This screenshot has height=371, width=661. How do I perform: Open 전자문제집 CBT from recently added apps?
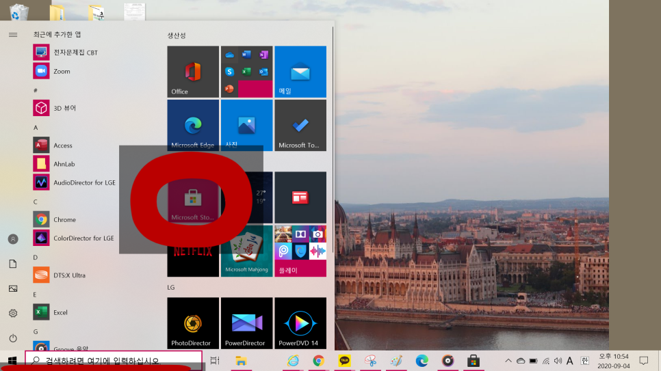click(75, 52)
